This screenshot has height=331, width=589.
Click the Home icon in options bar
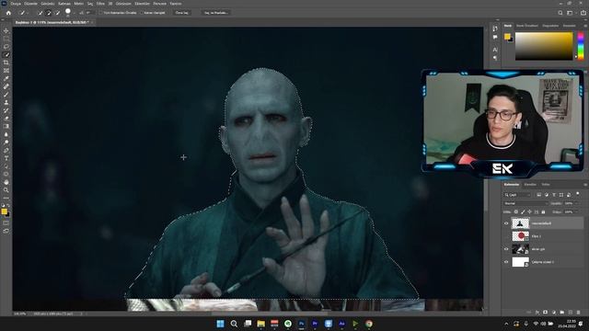pos(8,13)
